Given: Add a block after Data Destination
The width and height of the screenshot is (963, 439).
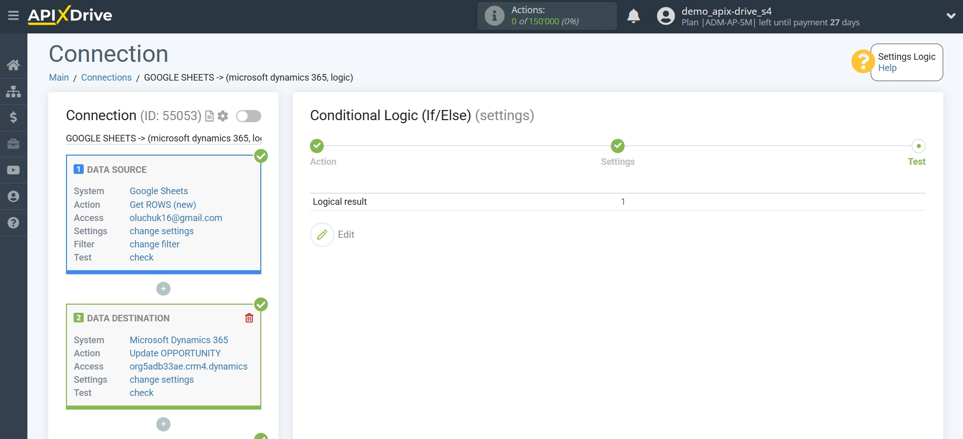Looking at the screenshot, I should 163,424.
